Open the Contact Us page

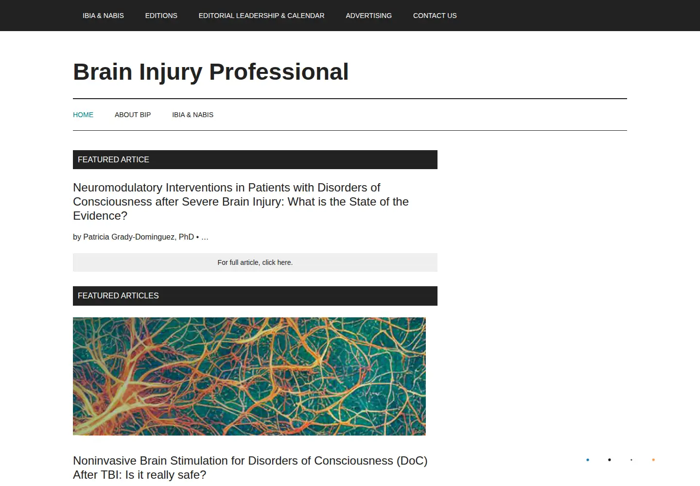435,16
